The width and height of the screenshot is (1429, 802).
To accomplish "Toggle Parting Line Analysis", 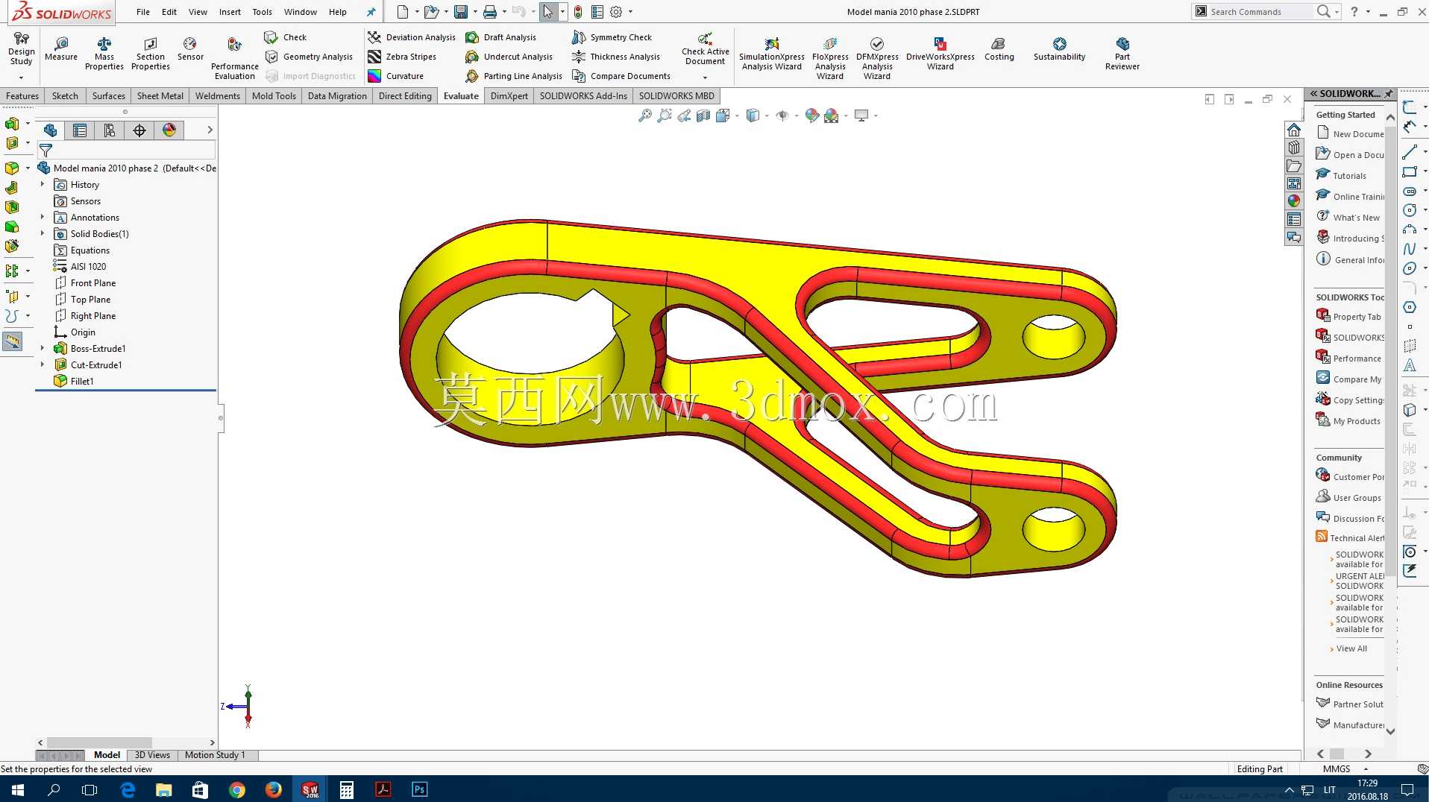I will (x=514, y=76).
